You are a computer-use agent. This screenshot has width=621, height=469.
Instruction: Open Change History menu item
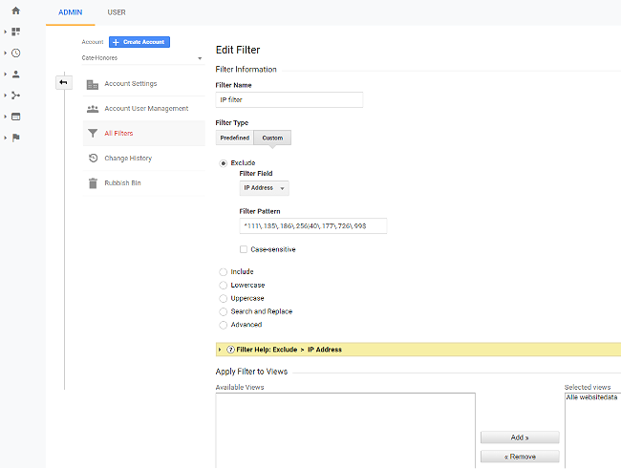(144, 158)
